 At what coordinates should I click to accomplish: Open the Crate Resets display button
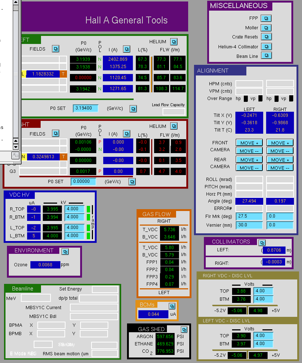[266, 37]
